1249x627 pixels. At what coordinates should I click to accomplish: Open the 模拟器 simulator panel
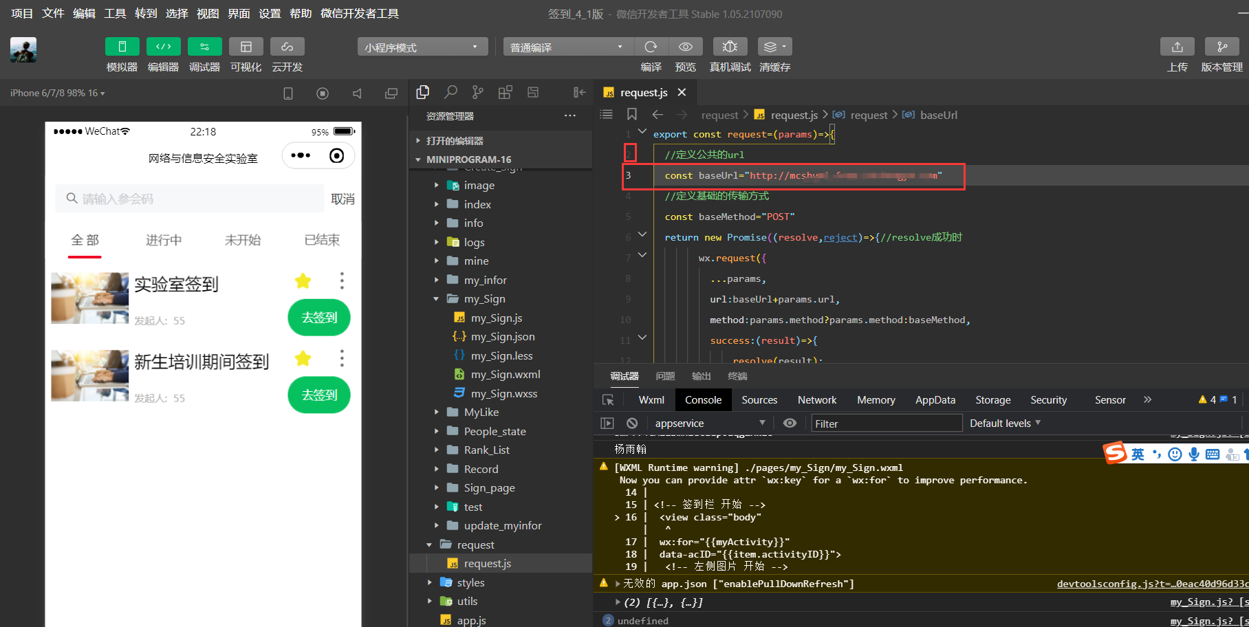(122, 55)
